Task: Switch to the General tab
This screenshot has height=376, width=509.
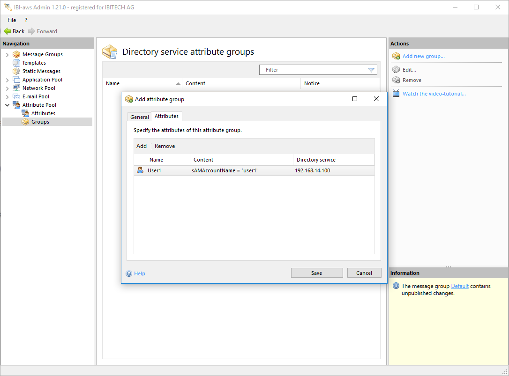Action: pyautogui.click(x=139, y=117)
